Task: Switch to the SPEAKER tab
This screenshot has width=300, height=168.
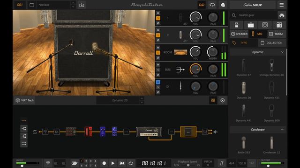Action: click(x=239, y=34)
